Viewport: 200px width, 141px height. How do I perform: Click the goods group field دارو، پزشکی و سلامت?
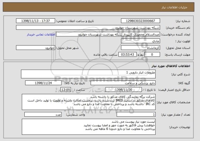[123, 83]
